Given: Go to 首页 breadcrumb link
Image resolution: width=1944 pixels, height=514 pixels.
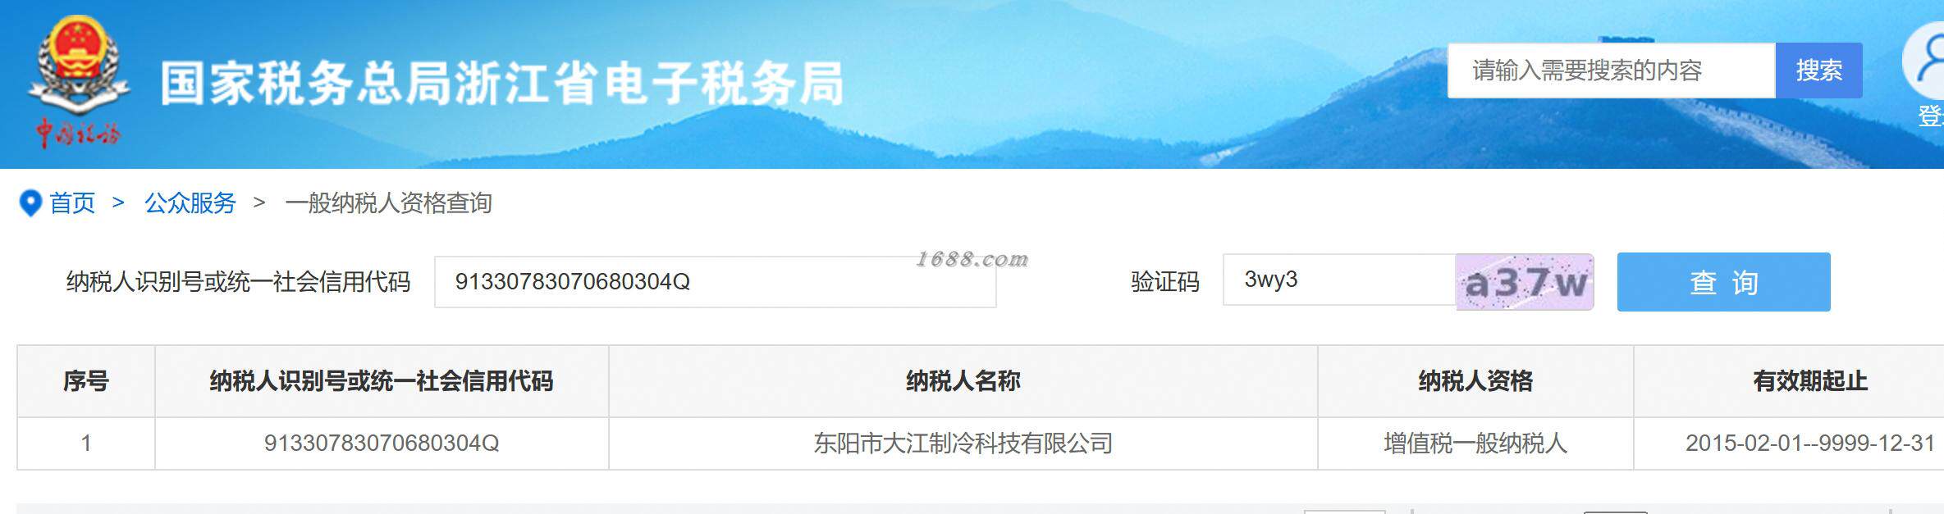Looking at the screenshot, I should pyautogui.click(x=72, y=203).
